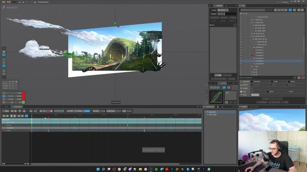Screen dimensions: 307x172
Task: Click the Spine logo in the top-left corner
Action: [x=9, y=2]
